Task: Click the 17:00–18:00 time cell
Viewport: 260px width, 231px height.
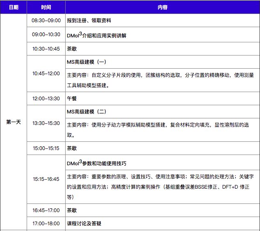Action: [x=46, y=223]
